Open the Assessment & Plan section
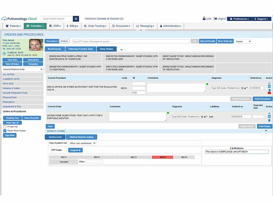 coord(23,106)
